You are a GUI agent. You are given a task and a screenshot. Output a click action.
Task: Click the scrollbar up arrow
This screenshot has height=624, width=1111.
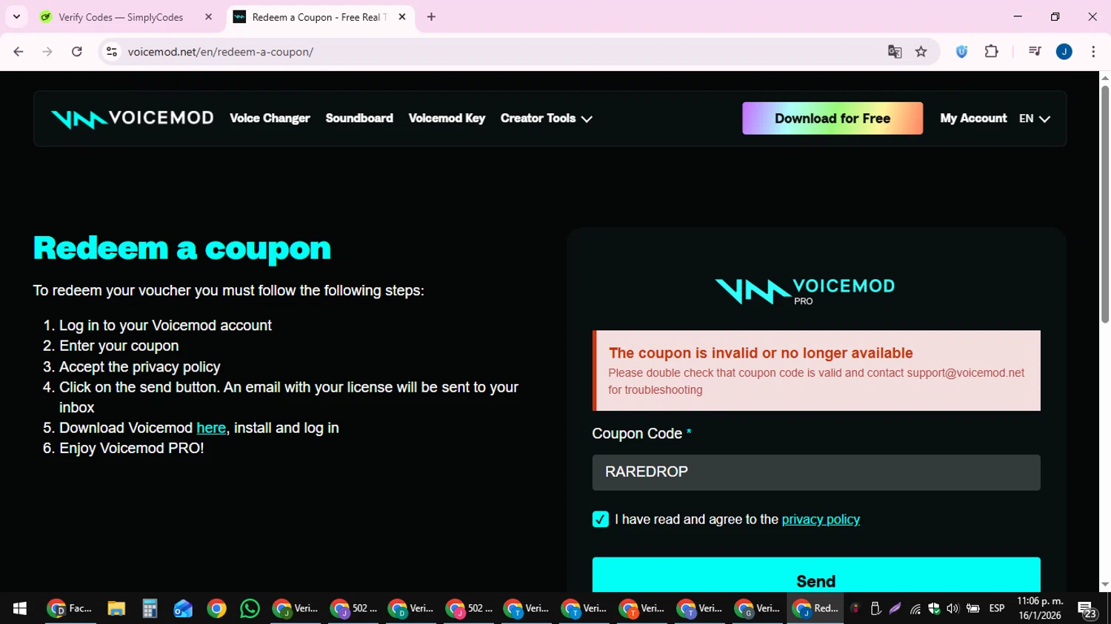point(1105,78)
